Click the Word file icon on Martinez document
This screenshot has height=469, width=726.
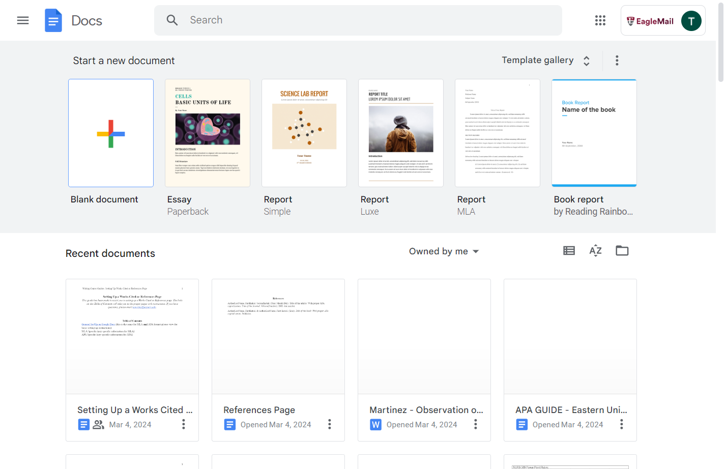point(376,424)
